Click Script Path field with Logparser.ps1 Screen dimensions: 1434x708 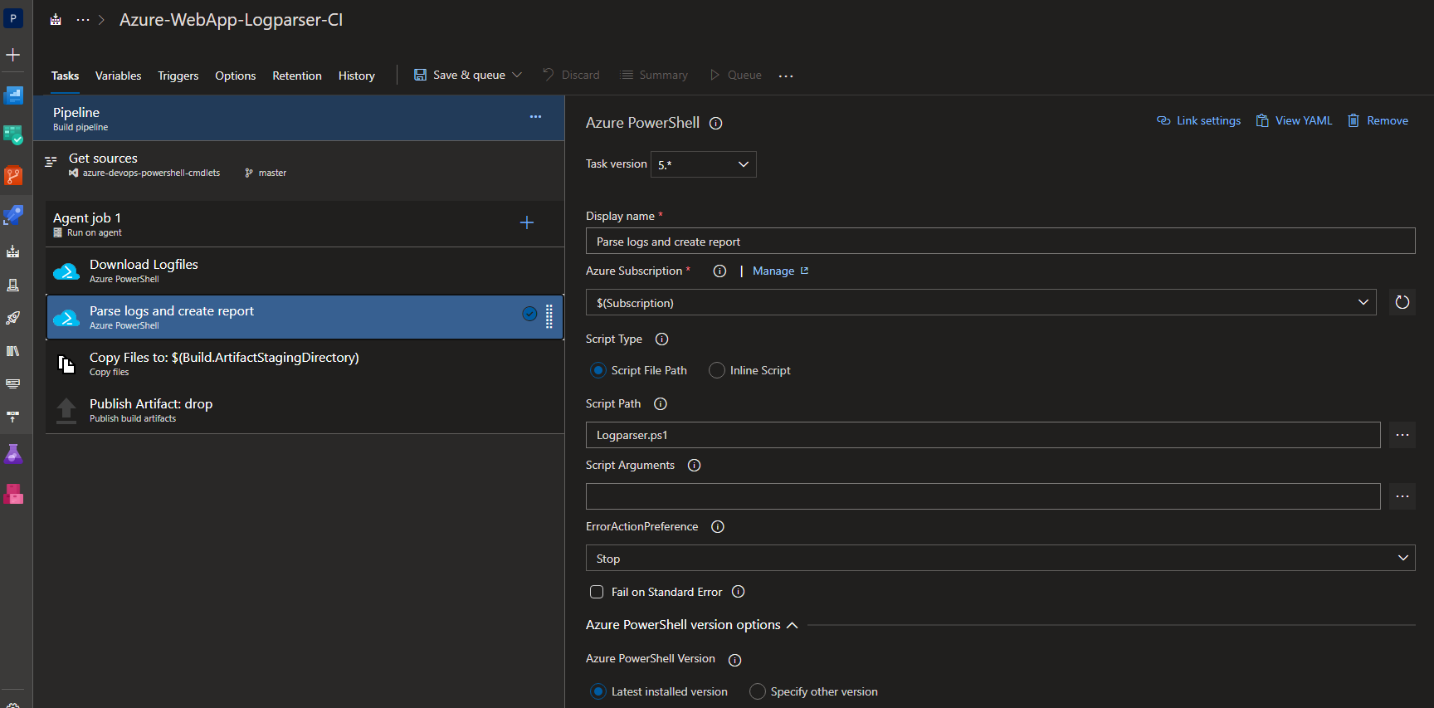983,435
